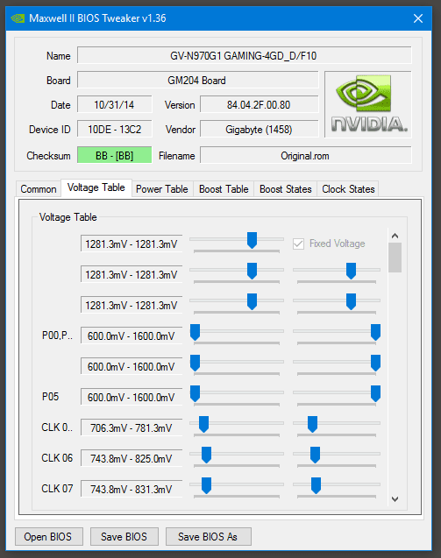The image size is (441, 558).
Task: Click the P00,P.. row label
Action: pyautogui.click(x=57, y=336)
